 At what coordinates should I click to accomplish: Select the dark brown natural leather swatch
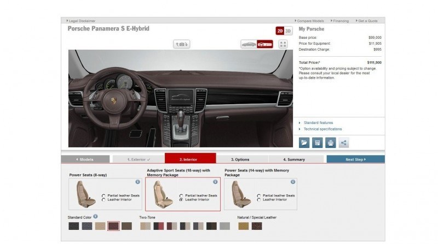[257, 226]
